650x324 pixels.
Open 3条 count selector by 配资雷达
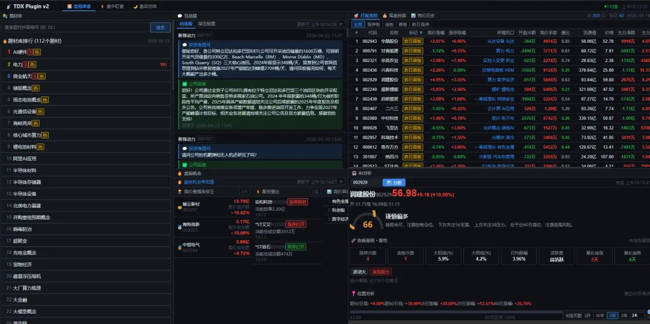315,192
